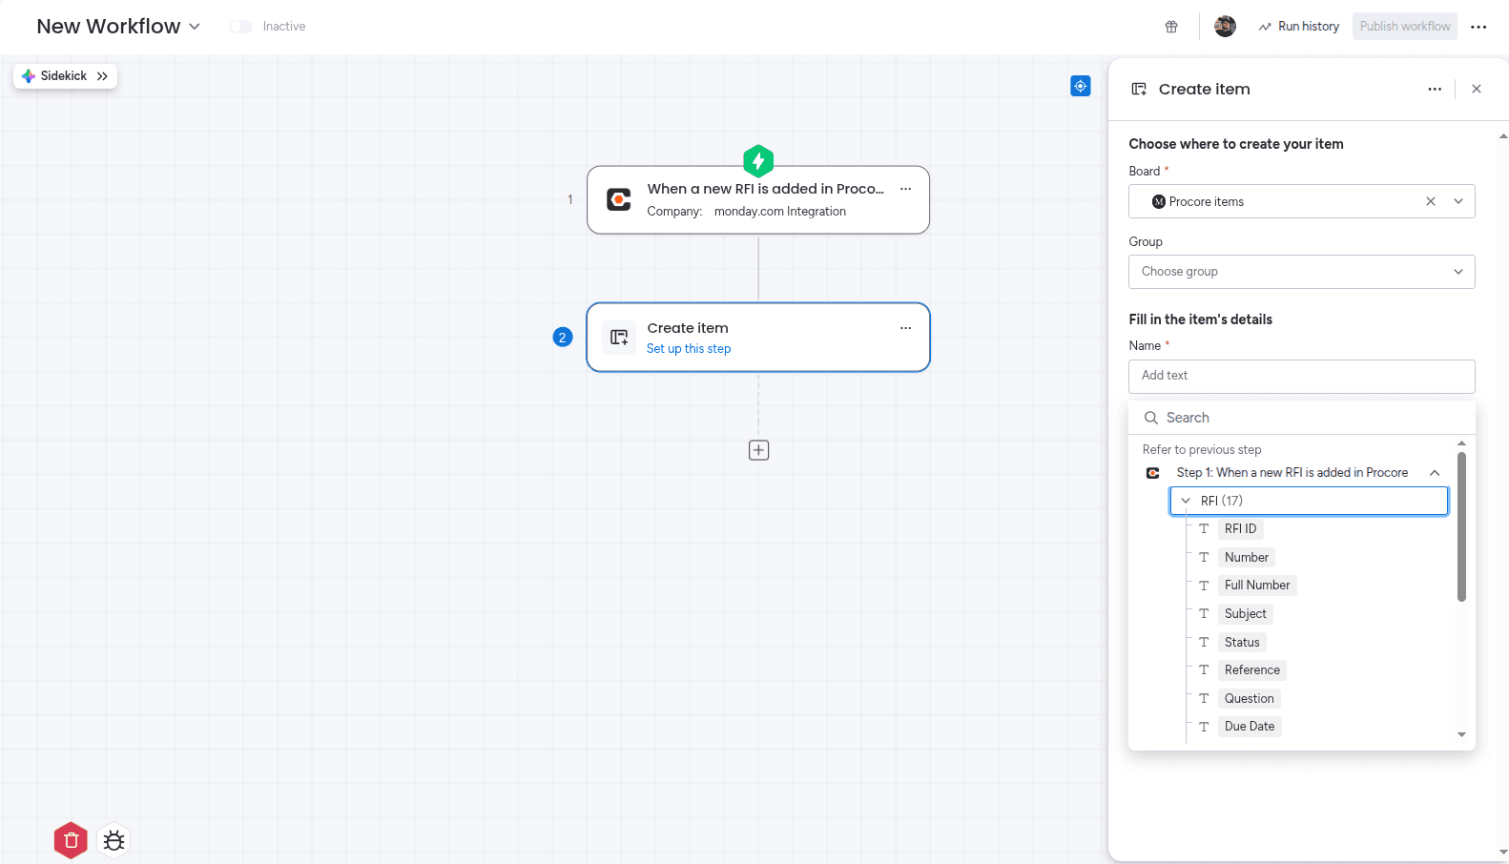Click the Fill in the item's details heading
This screenshot has height=864, width=1509.
coord(1200,319)
